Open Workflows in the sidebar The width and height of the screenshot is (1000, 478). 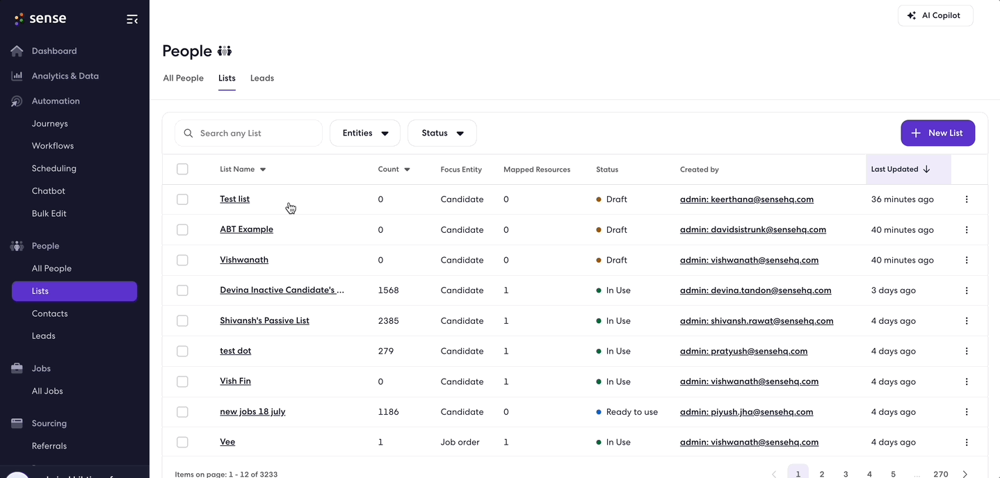click(53, 146)
